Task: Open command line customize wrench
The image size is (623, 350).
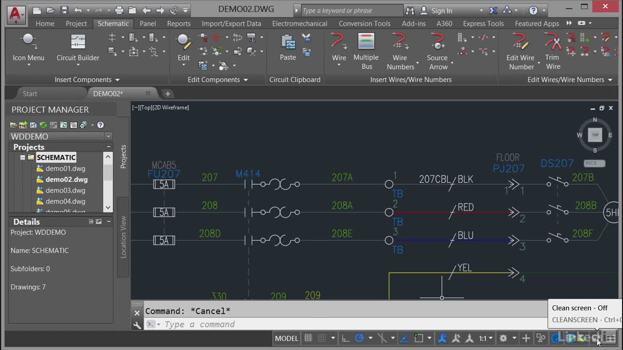Action: [x=137, y=325]
